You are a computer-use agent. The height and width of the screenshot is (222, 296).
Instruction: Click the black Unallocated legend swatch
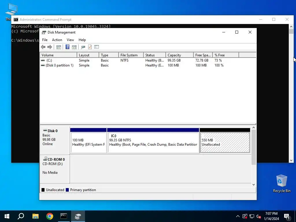click(43, 190)
